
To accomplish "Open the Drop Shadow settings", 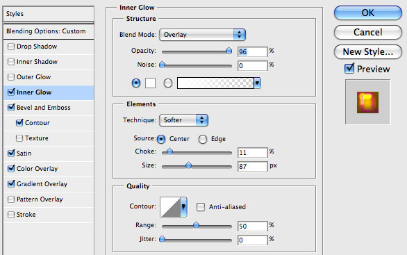I will tap(37, 47).
